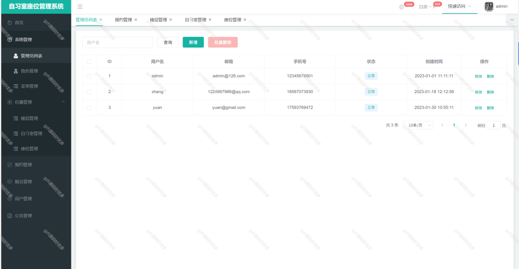519x269 pixels.
Task: Switch to the 自习室管理 tab
Action: 196,20
